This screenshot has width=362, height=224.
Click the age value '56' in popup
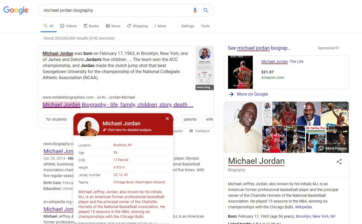click(x=116, y=153)
